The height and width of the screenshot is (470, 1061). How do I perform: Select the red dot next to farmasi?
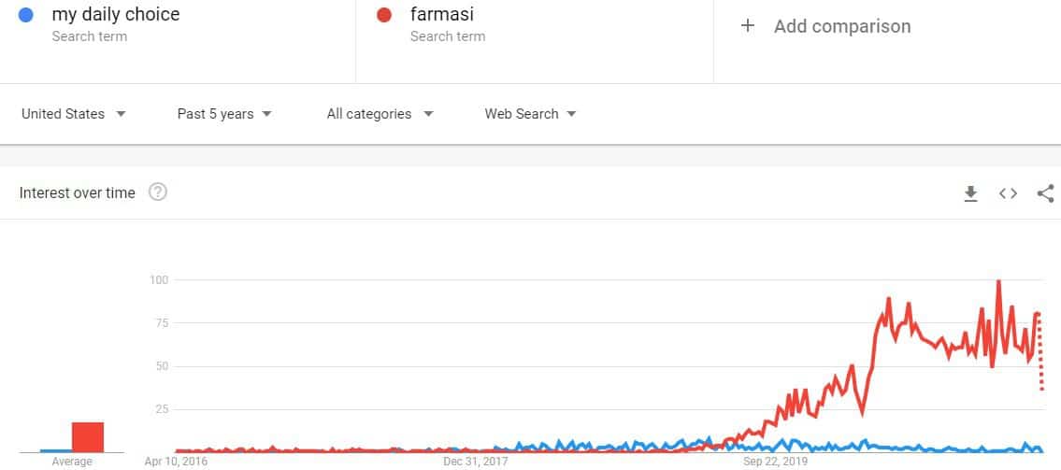pos(384,14)
